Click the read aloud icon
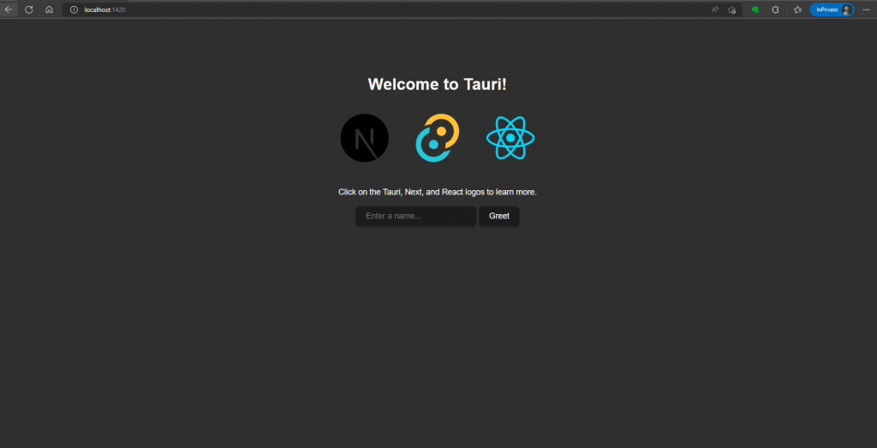 click(715, 9)
